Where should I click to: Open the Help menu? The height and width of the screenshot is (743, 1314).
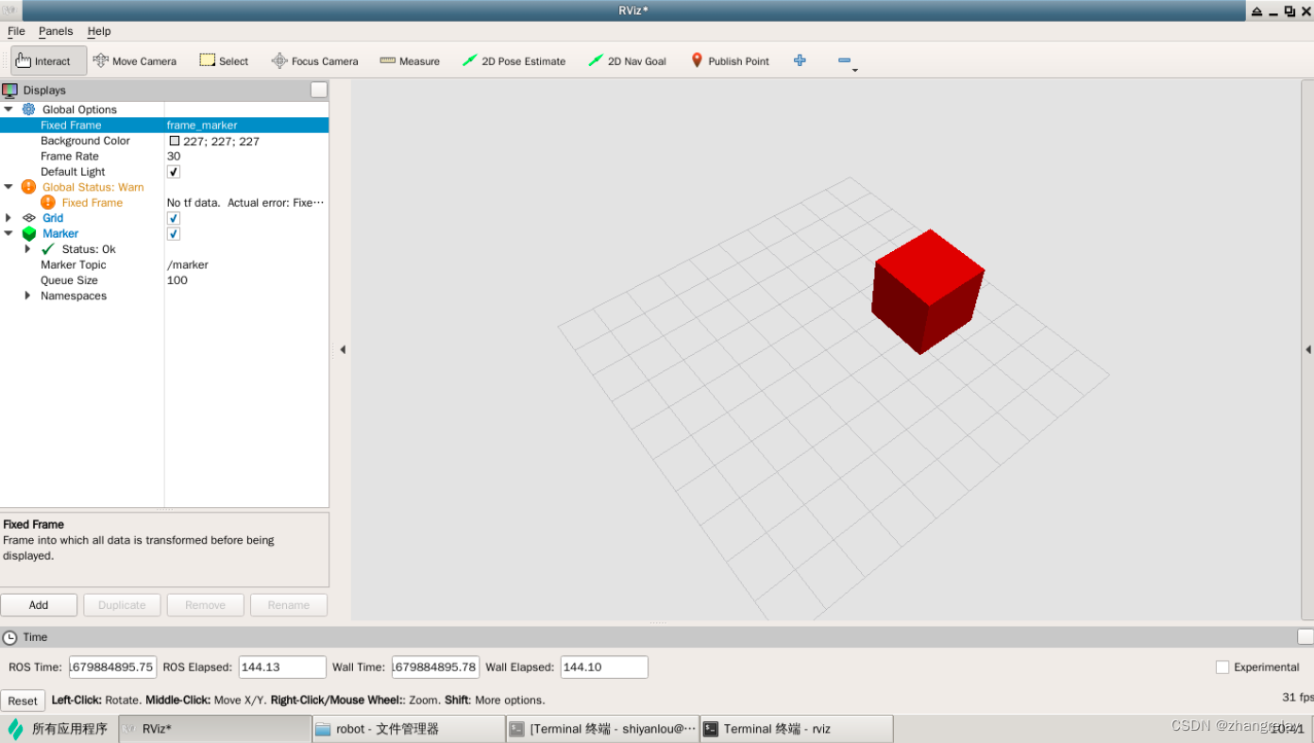pyautogui.click(x=99, y=31)
